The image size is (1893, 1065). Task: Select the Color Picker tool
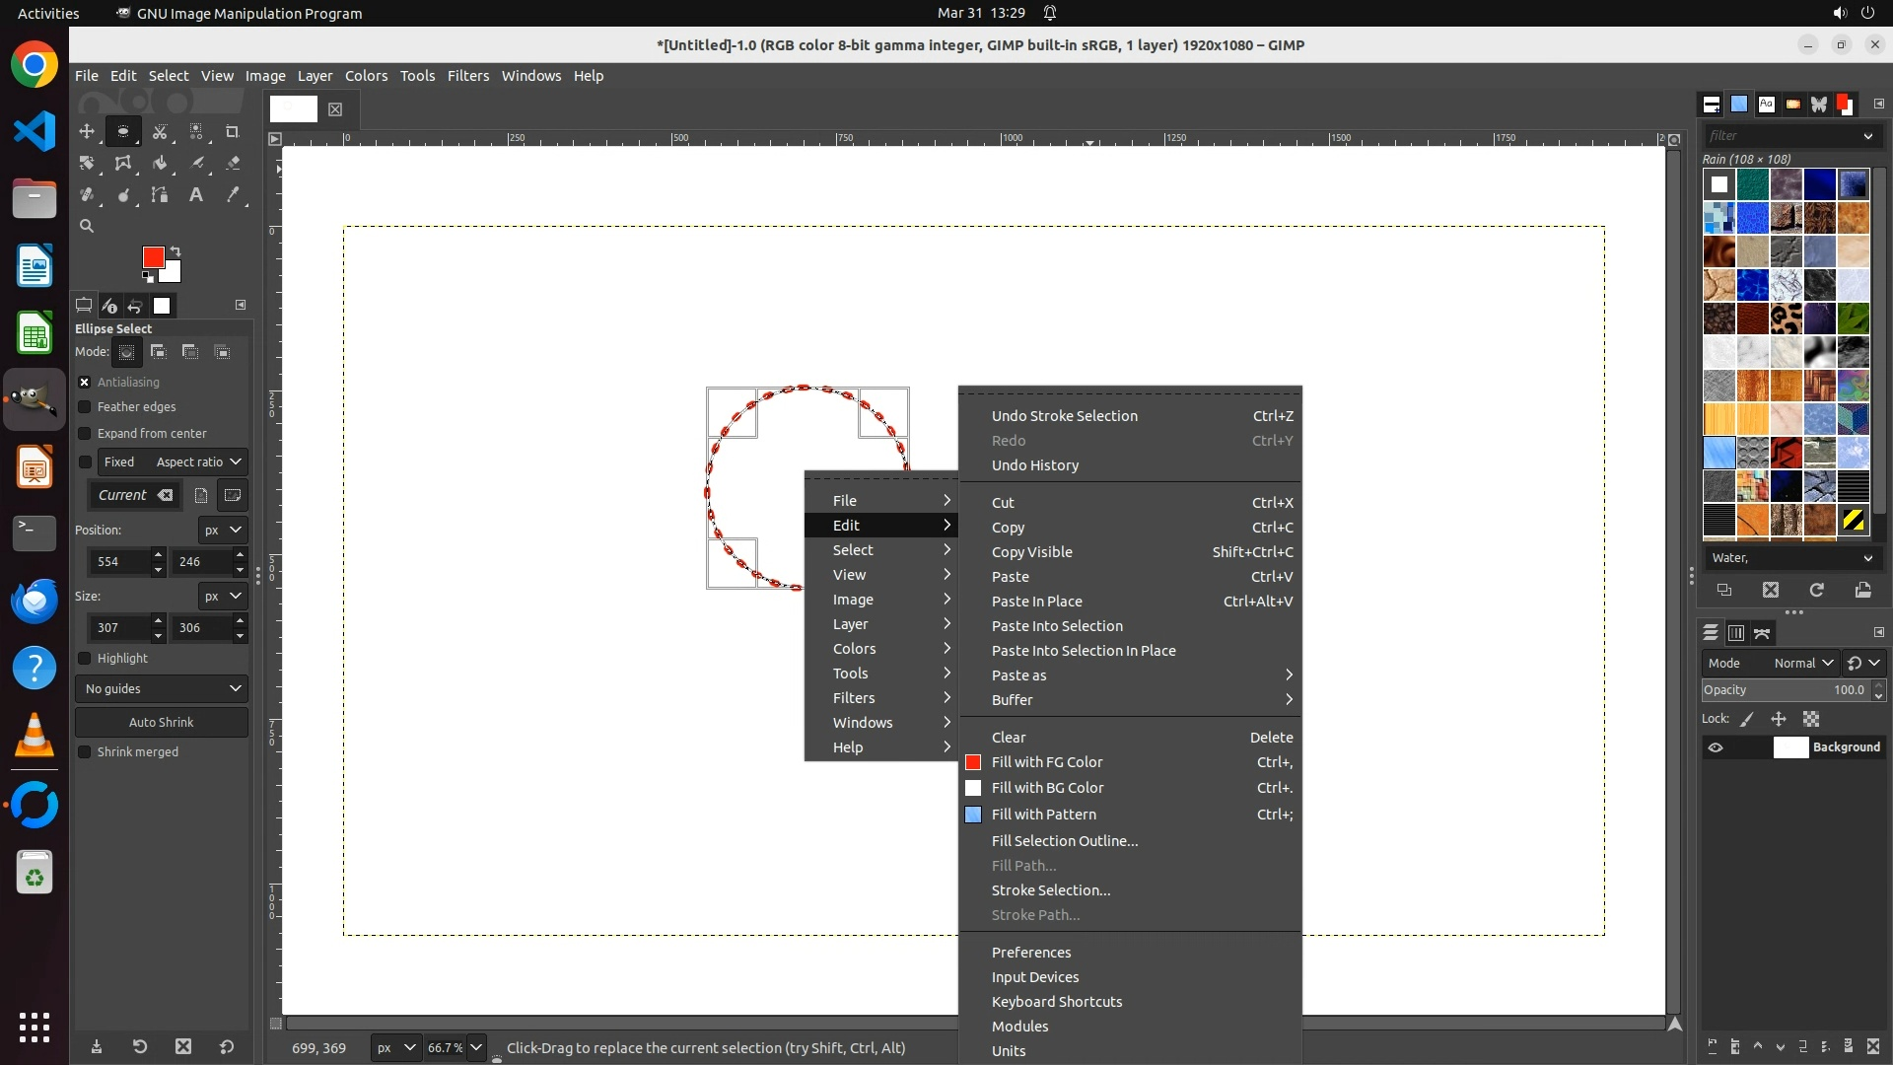pyautogui.click(x=233, y=195)
